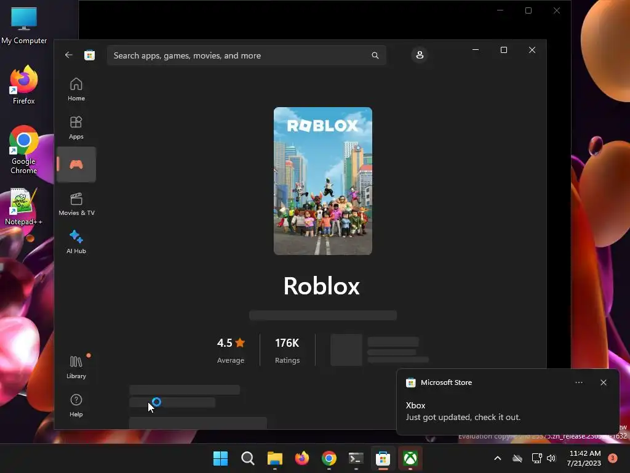Switch to Xbox app in taskbar
630x473 pixels.
click(x=410, y=458)
